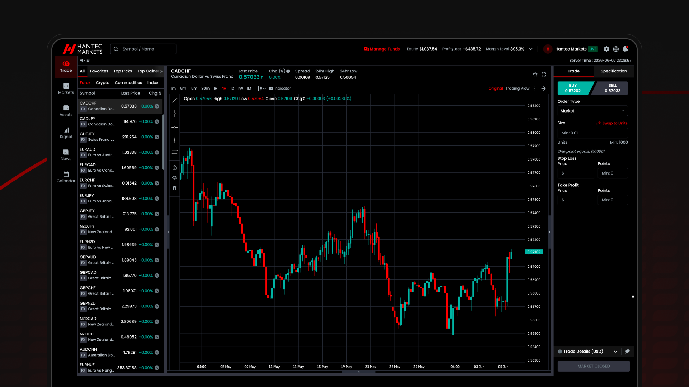Toggle the chart drawing lock icon
The width and height of the screenshot is (689, 387).
(175, 167)
